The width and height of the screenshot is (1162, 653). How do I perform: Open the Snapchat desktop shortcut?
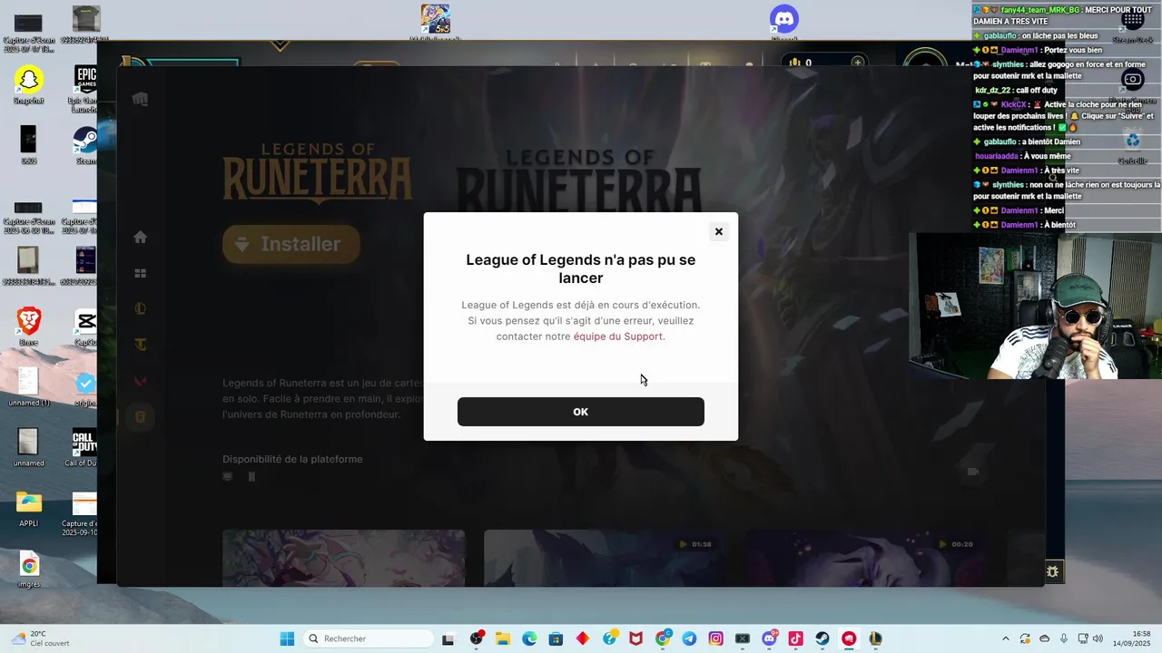(29, 84)
